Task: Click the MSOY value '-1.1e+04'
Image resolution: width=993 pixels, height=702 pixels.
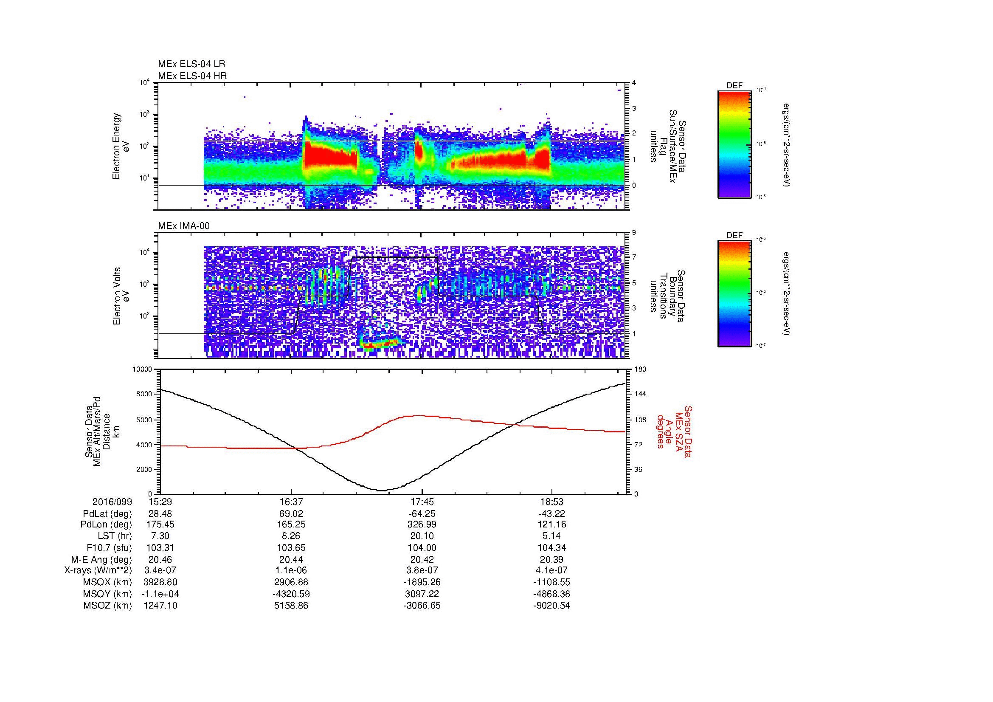Action: 160,594
